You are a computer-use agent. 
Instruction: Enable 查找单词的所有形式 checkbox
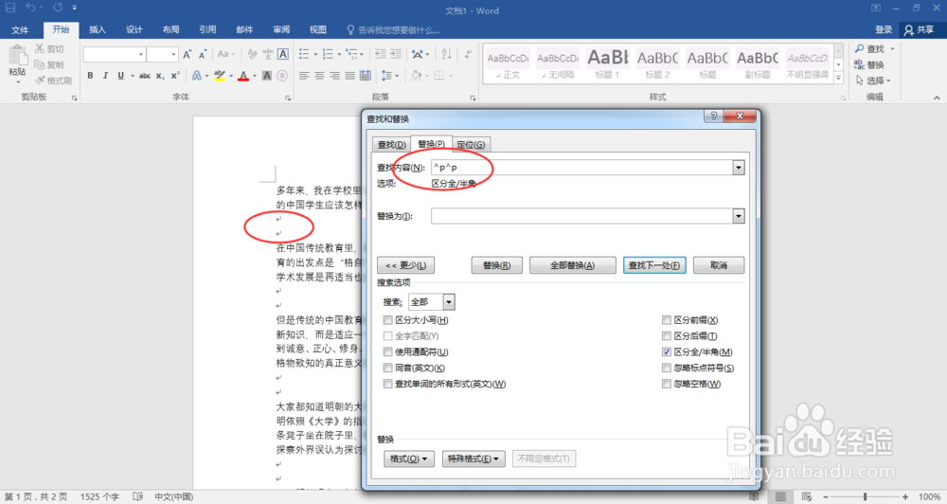tap(387, 384)
